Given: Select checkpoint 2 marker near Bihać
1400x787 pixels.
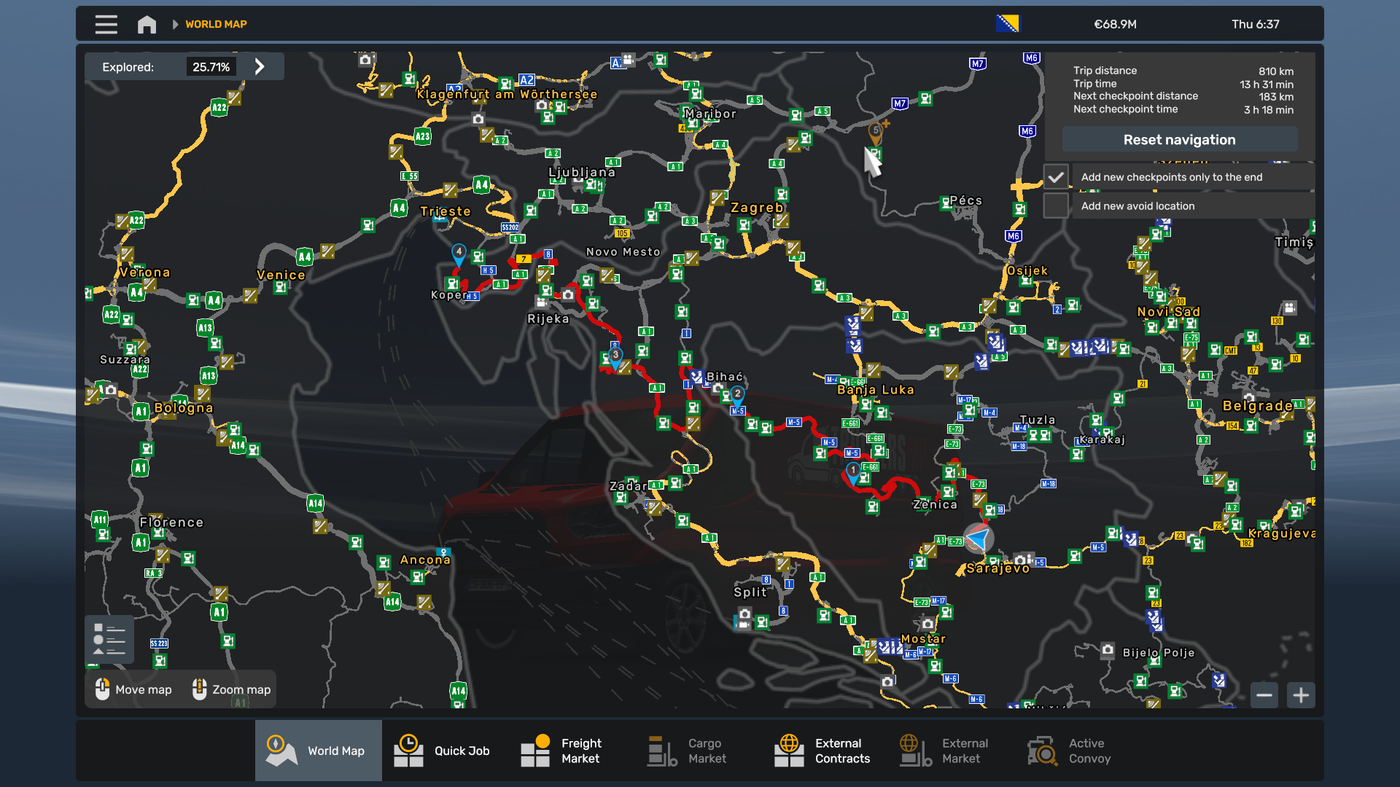Looking at the screenshot, I should (738, 396).
